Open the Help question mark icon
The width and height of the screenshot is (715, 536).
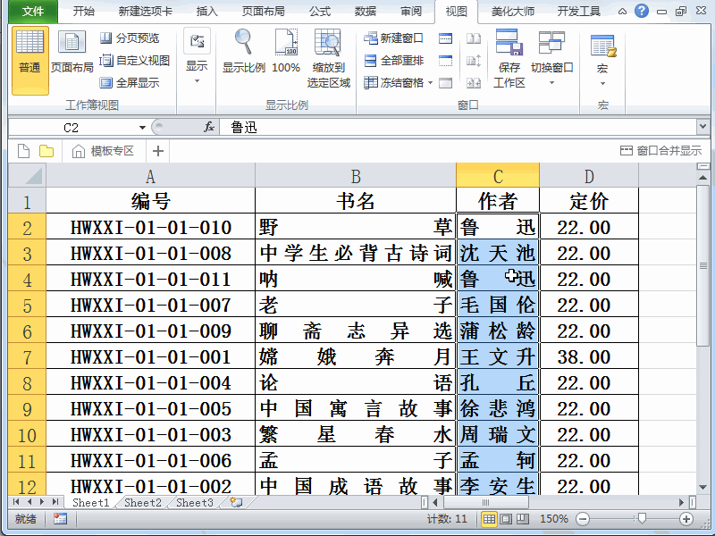pos(642,11)
